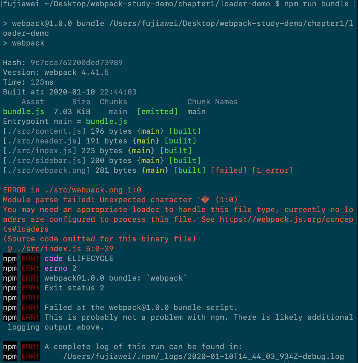Click the hash value 9c7cca762200ded73989
The width and height of the screenshot is (358, 363).
pos(77,63)
